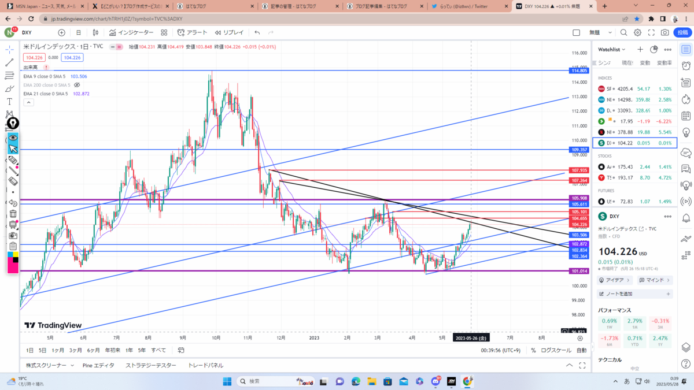
Task: Select the overlay eraser tool
Action: 13,181
